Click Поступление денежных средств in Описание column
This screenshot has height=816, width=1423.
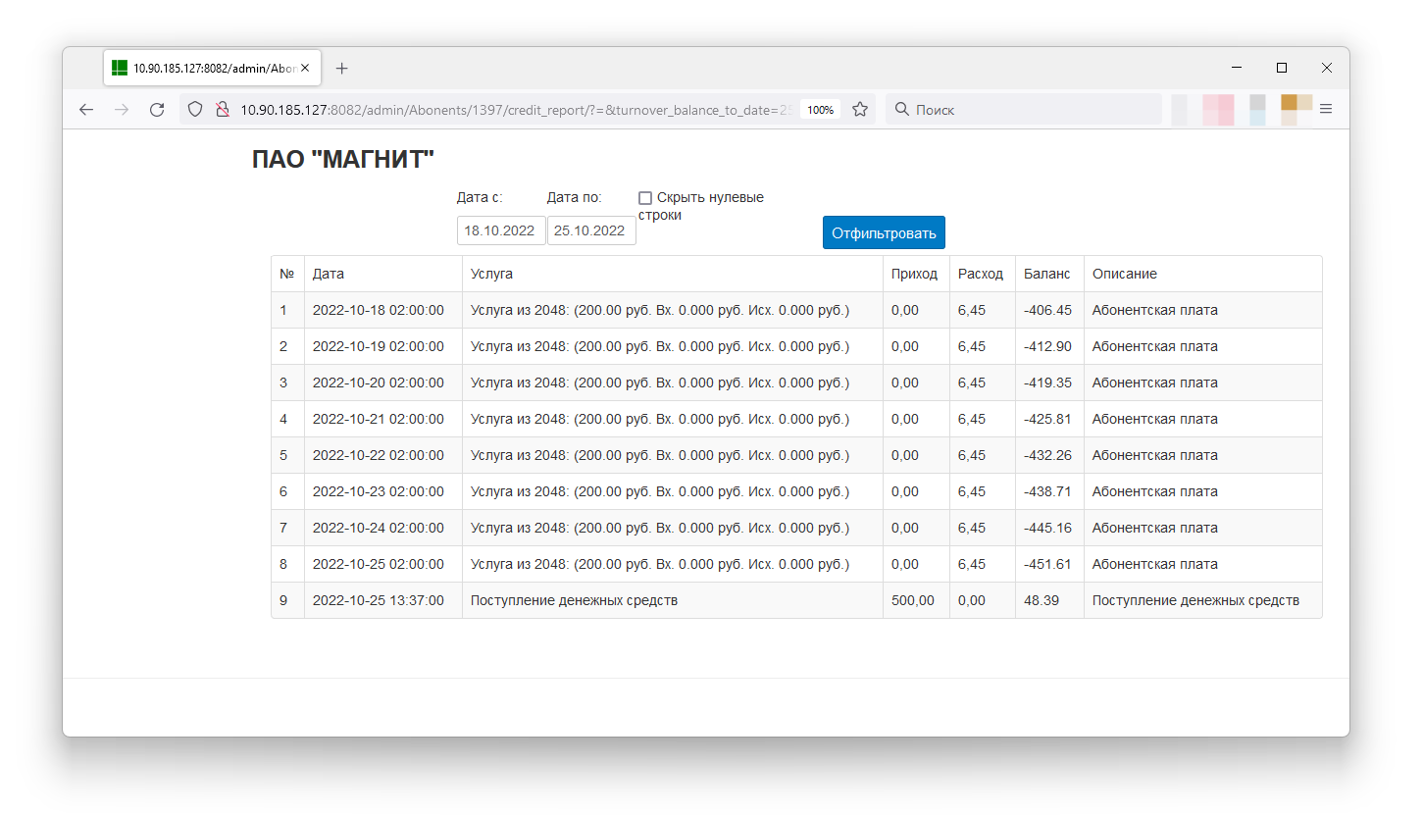click(x=1195, y=600)
